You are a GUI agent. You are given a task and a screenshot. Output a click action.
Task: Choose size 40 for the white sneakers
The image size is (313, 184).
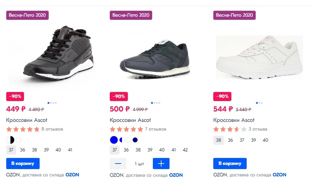265,140
